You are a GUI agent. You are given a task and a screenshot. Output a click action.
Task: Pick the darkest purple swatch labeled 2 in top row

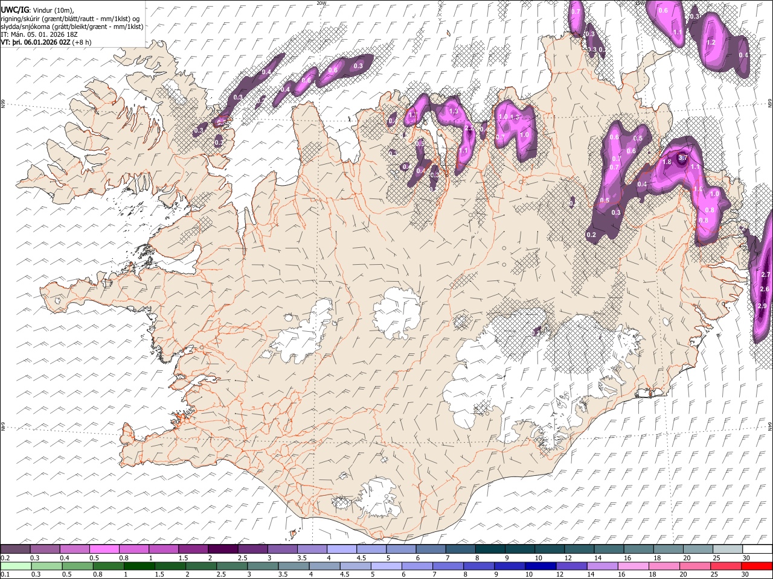(223, 549)
